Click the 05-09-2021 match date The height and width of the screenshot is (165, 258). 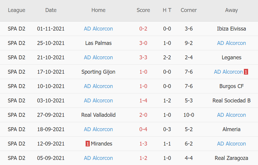(x=51, y=158)
